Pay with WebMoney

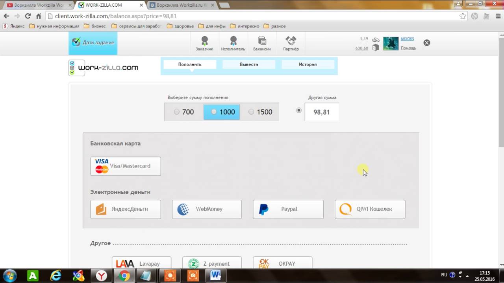pyautogui.click(x=207, y=209)
